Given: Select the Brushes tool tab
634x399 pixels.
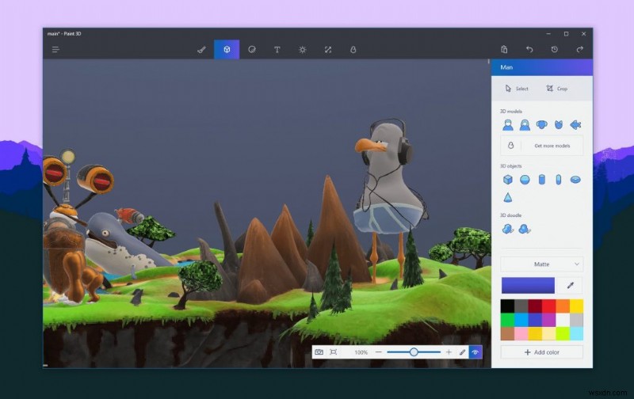Looking at the screenshot, I should point(201,50).
